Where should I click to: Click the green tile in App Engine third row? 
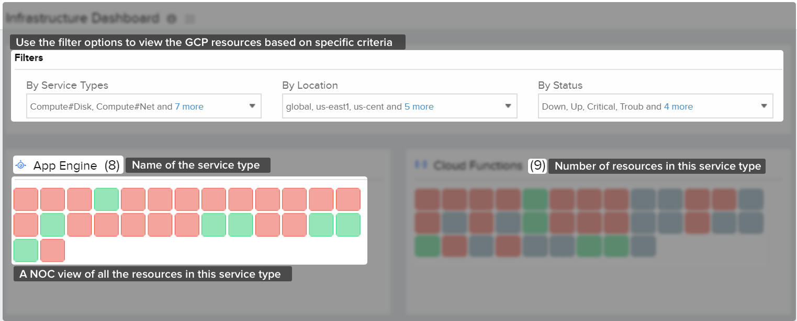[25, 250]
